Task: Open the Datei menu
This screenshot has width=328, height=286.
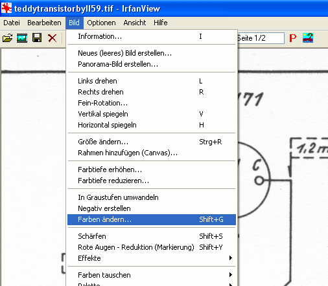Action: coord(12,23)
